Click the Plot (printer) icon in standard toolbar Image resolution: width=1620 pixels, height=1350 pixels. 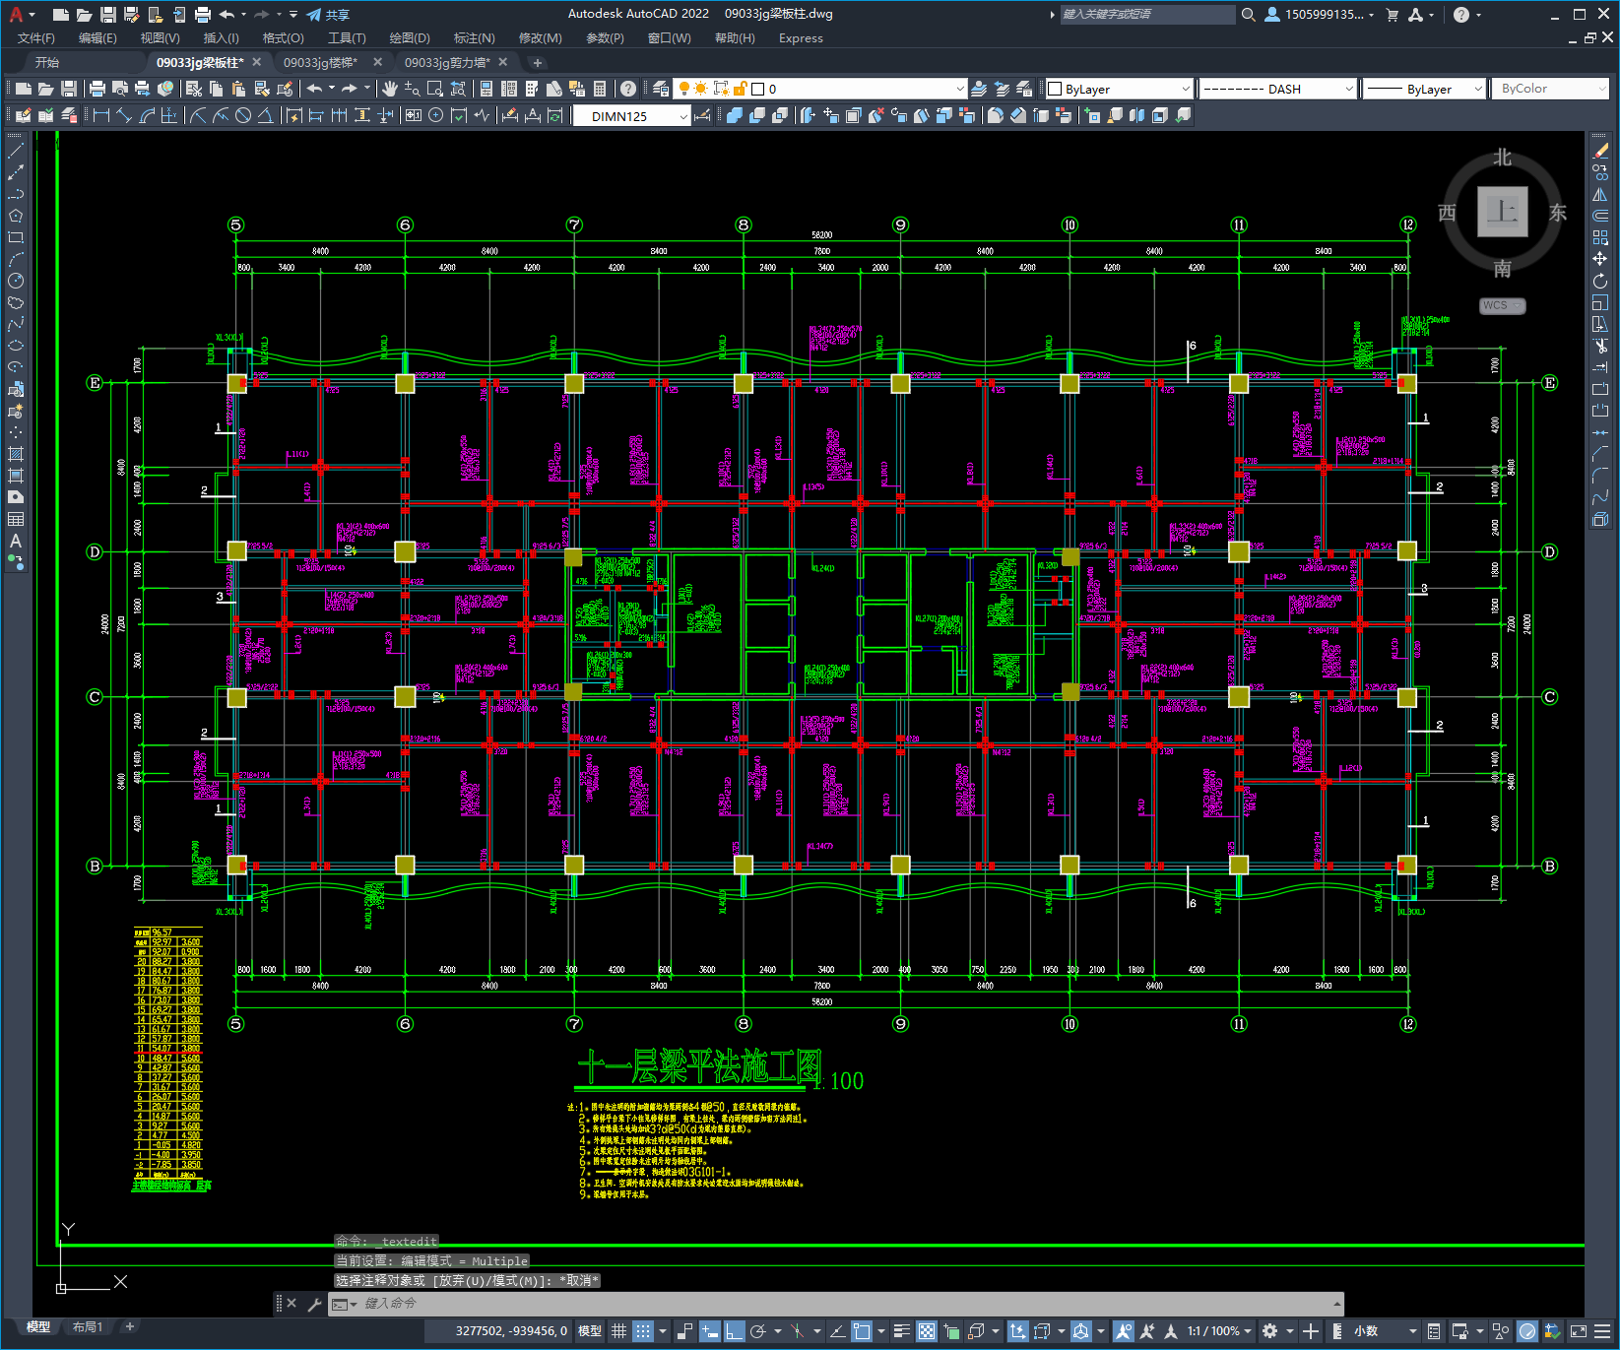coord(97,89)
